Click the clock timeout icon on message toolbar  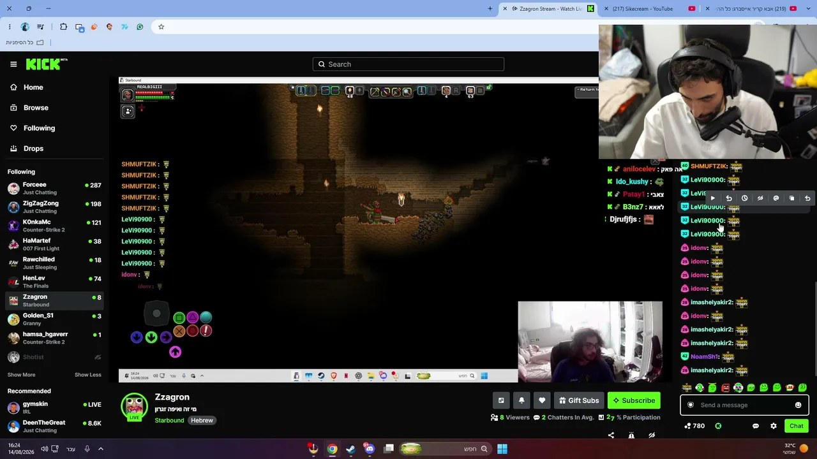click(x=744, y=198)
